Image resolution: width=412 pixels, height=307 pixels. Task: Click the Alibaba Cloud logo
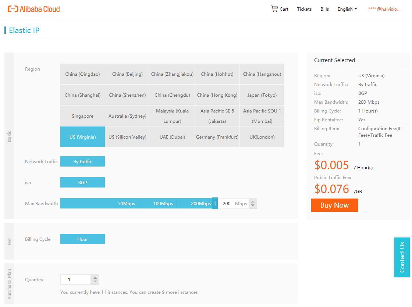tap(34, 9)
